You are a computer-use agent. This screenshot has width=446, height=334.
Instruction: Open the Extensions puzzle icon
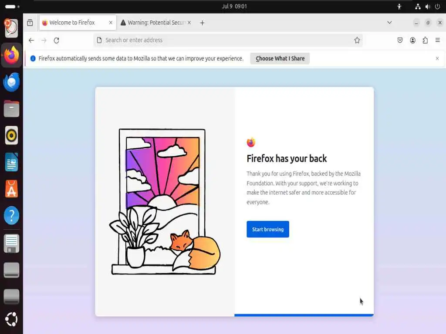click(x=425, y=40)
